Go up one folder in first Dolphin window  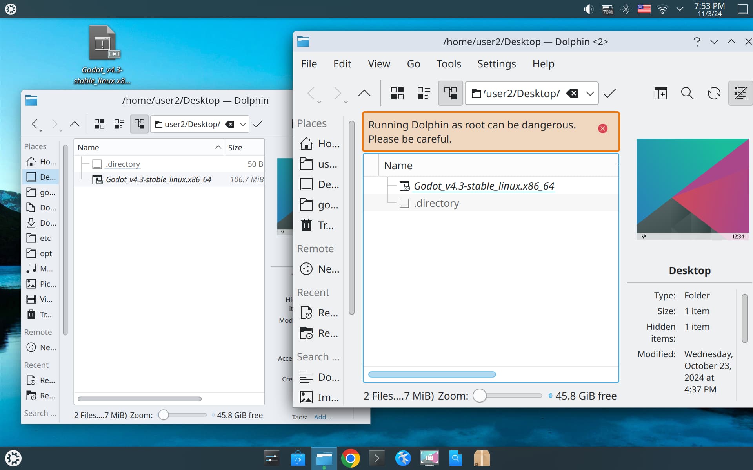tap(75, 124)
